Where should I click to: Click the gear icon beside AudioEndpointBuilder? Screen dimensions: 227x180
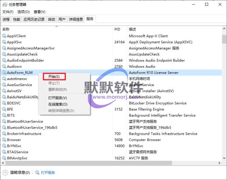[4, 60]
